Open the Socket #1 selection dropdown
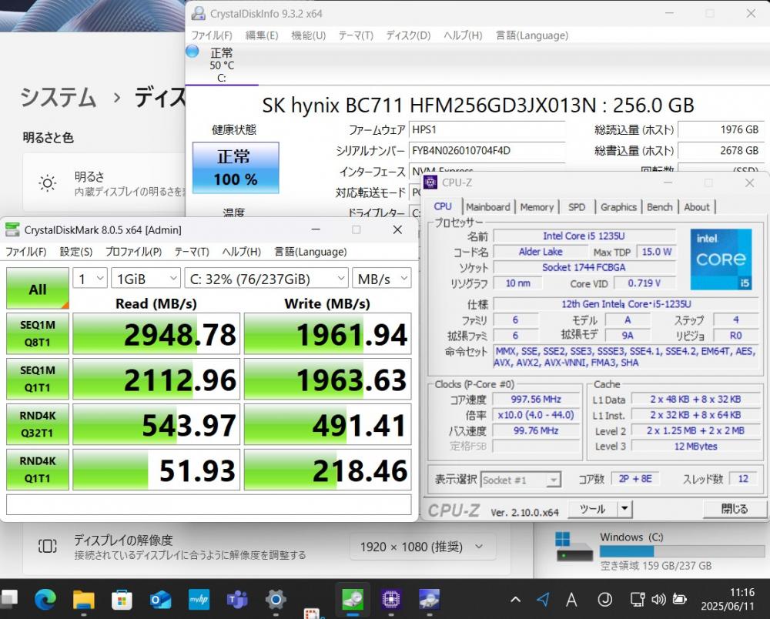770x619 pixels. 521,480
